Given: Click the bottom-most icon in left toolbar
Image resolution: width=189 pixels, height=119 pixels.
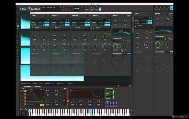Looking at the screenshot, I should click(x=17, y=59).
